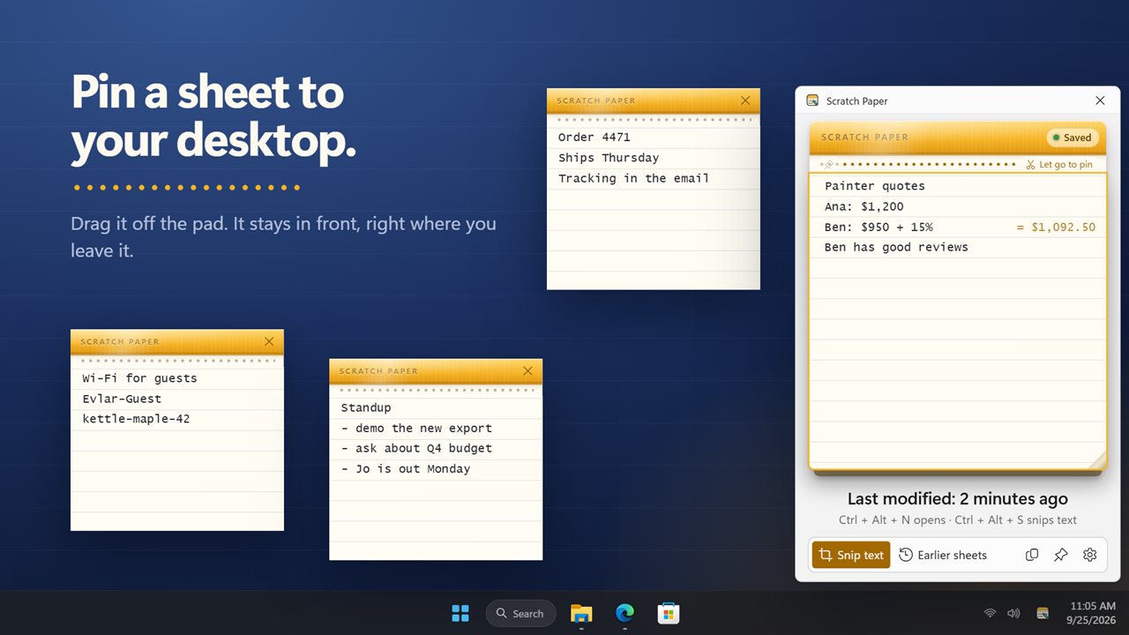Viewport: 1129px width, 635px height.
Task: Pin the current sheet with the pushpin icon
Action: click(x=1061, y=555)
